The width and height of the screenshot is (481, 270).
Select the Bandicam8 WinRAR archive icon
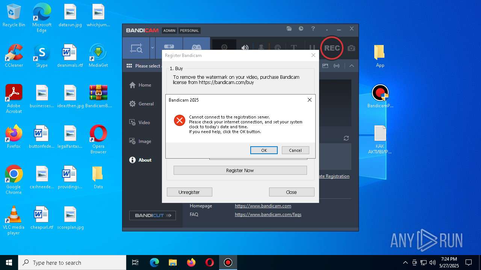pyautogui.click(x=98, y=96)
